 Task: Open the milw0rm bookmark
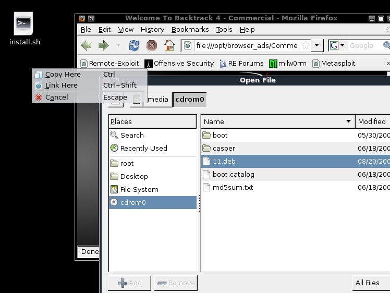[x=287, y=64]
